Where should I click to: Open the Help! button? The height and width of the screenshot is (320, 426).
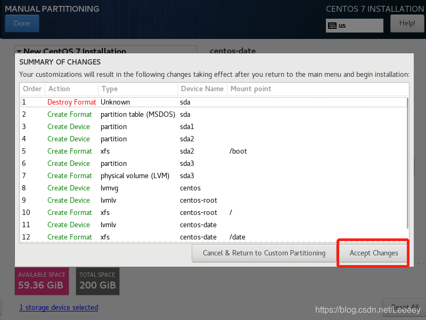pos(407,23)
